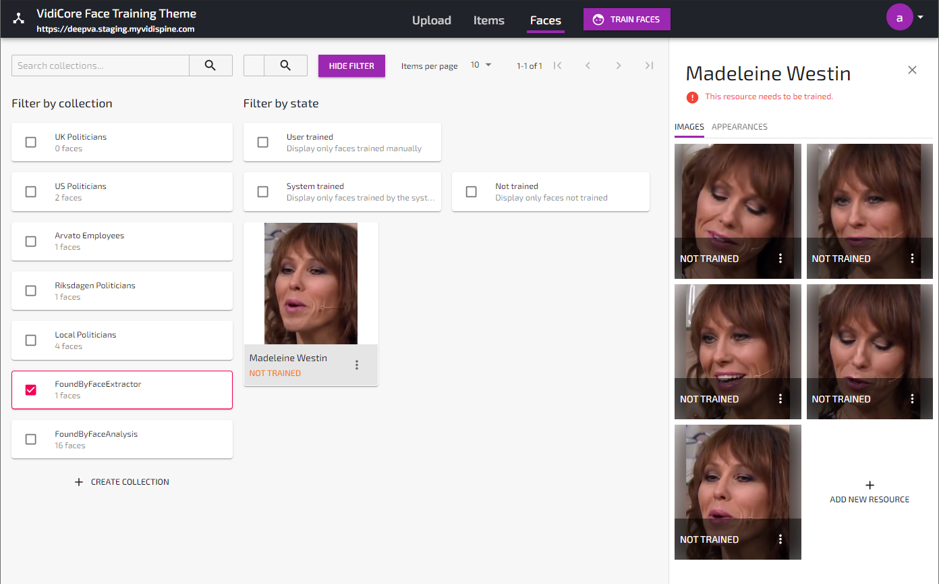Screen dimensions: 939x584
Task: Click the search collections magnifier icon
Action: (x=210, y=65)
